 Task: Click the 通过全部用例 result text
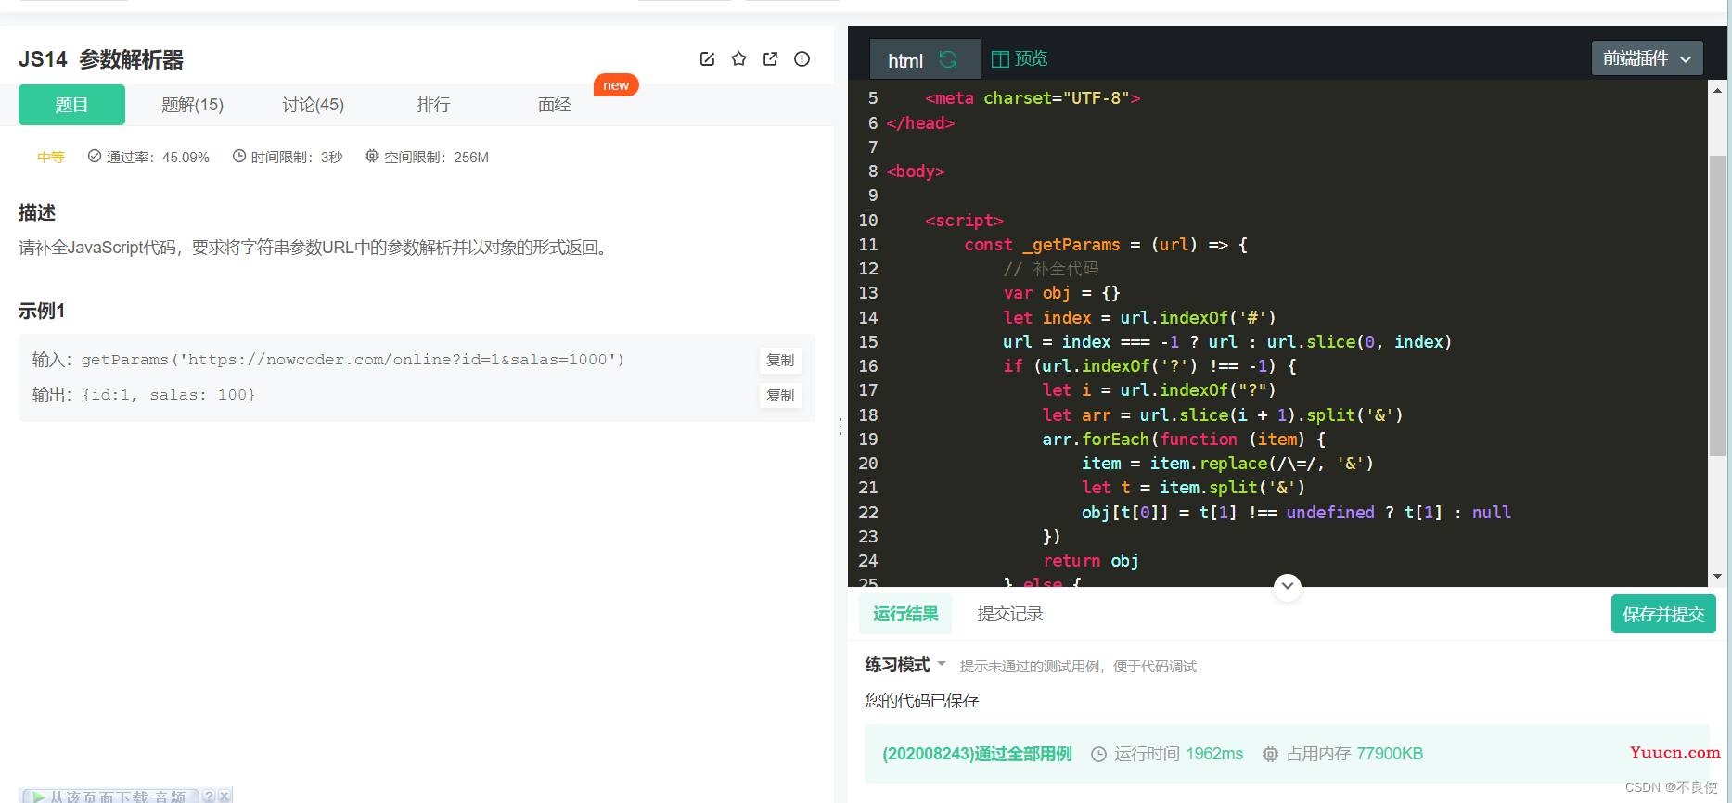click(977, 754)
